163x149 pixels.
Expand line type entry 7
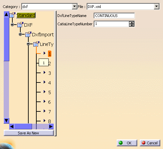tap(44, 111)
